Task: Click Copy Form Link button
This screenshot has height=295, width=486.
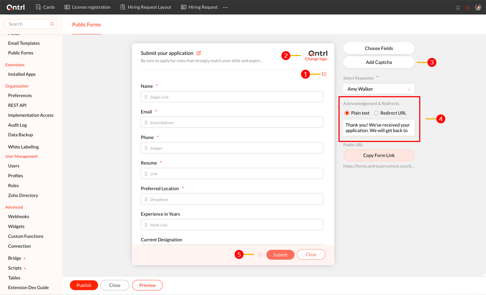Action: (379, 155)
